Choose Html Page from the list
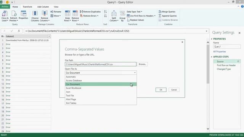 tap(101, 99)
